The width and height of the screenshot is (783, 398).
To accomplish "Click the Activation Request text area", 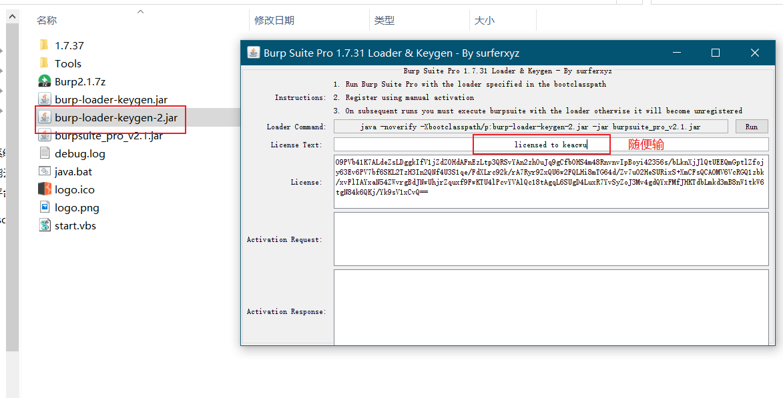I will pyautogui.click(x=551, y=239).
